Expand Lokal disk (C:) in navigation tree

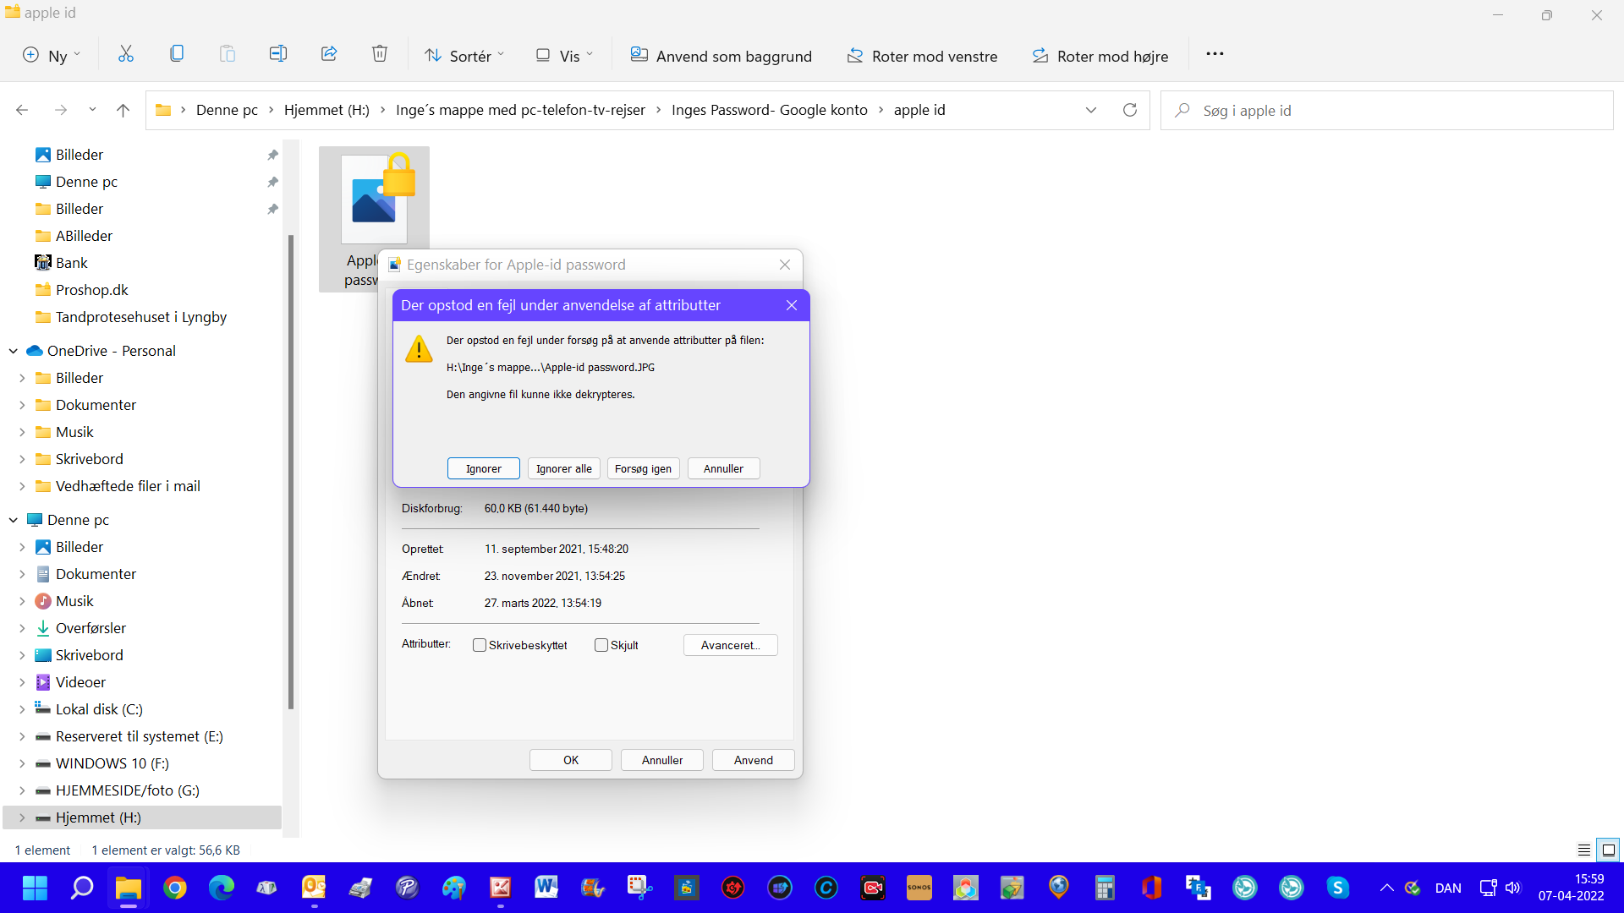(x=23, y=709)
